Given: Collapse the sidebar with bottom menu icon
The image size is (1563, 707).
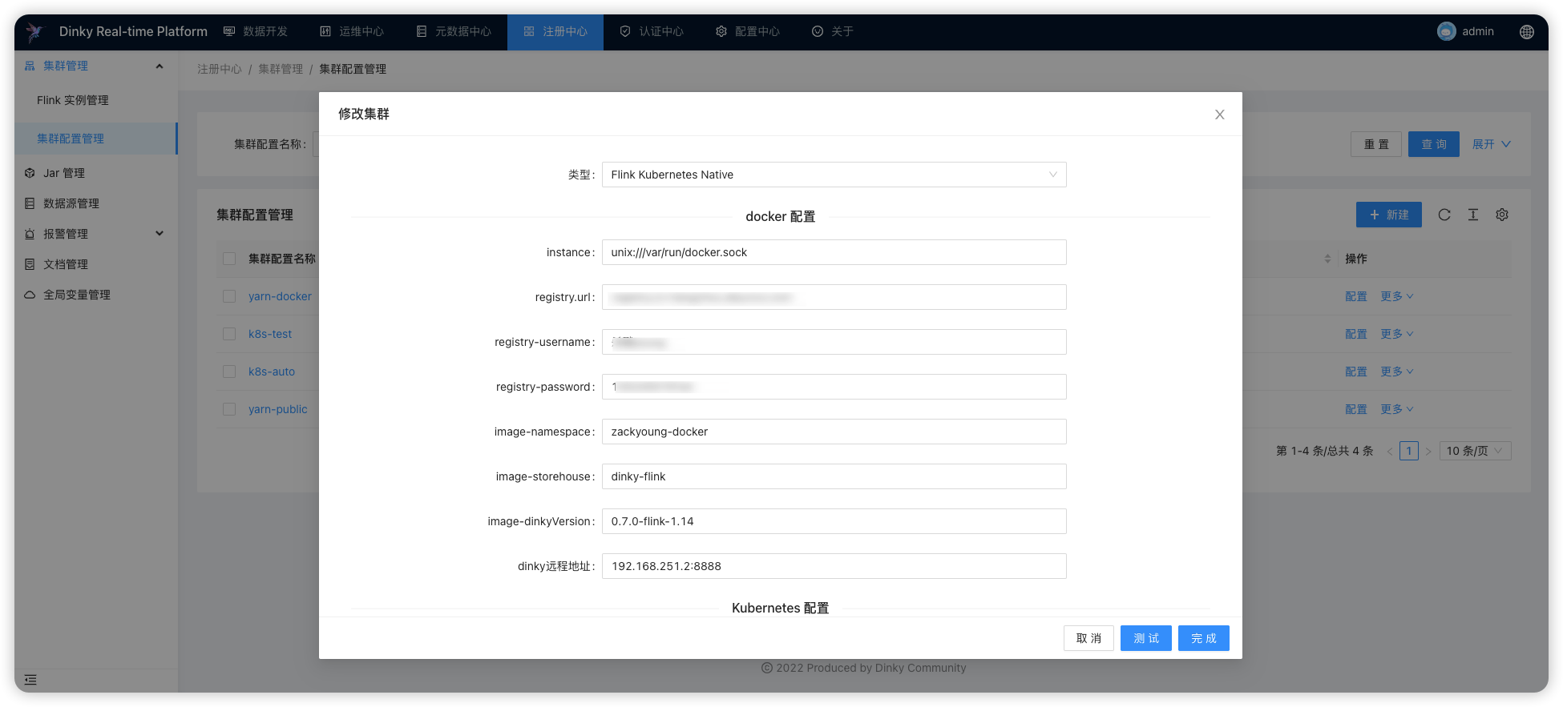Looking at the screenshot, I should click(x=30, y=680).
